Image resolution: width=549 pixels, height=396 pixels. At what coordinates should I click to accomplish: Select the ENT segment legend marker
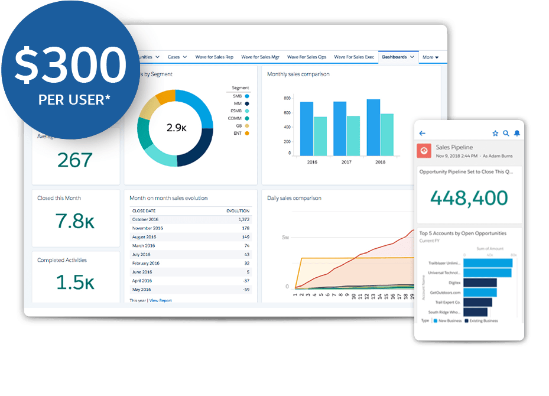click(x=247, y=132)
